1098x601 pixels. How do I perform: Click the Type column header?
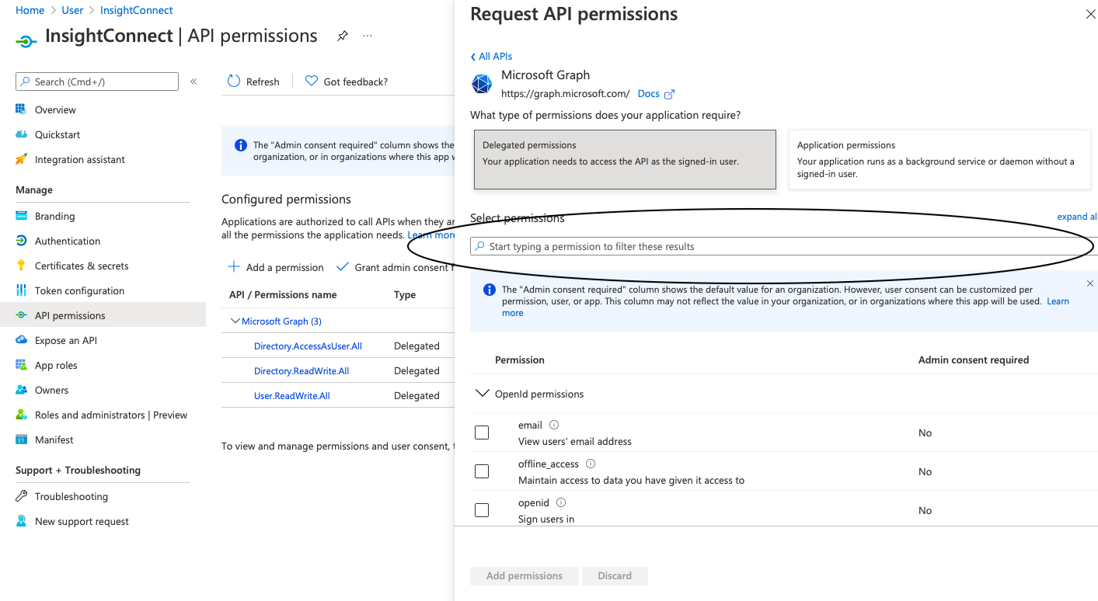click(x=405, y=294)
